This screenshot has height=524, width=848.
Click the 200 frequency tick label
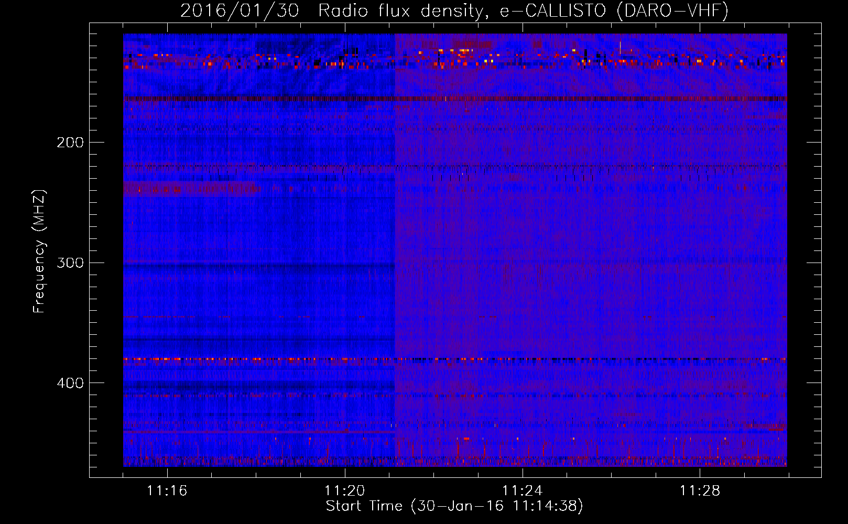pos(70,143)
